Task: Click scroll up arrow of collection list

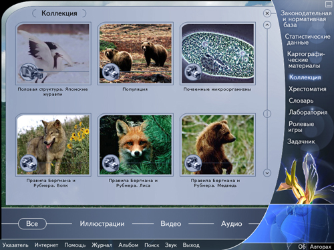Action: (267, 25)
